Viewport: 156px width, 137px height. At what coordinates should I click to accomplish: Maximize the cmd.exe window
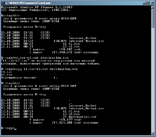[x=148, y=3]
